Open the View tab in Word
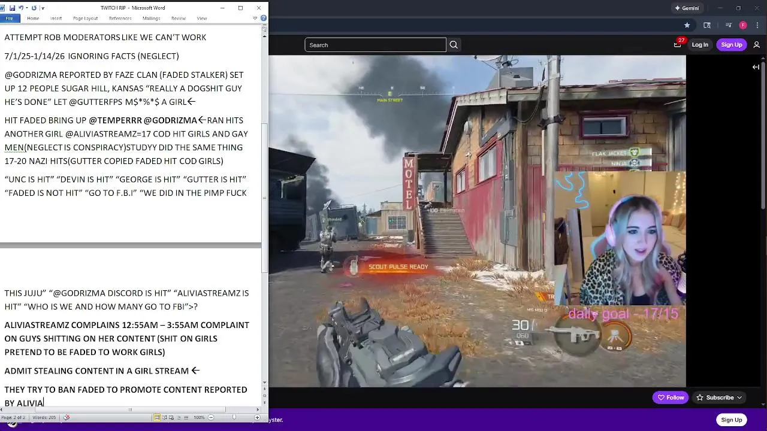Screen dimensions: 767x431 [202, 19]
